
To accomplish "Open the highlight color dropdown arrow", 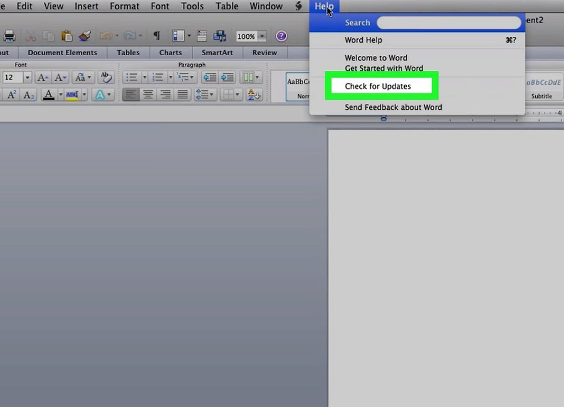I will [85, 95].
